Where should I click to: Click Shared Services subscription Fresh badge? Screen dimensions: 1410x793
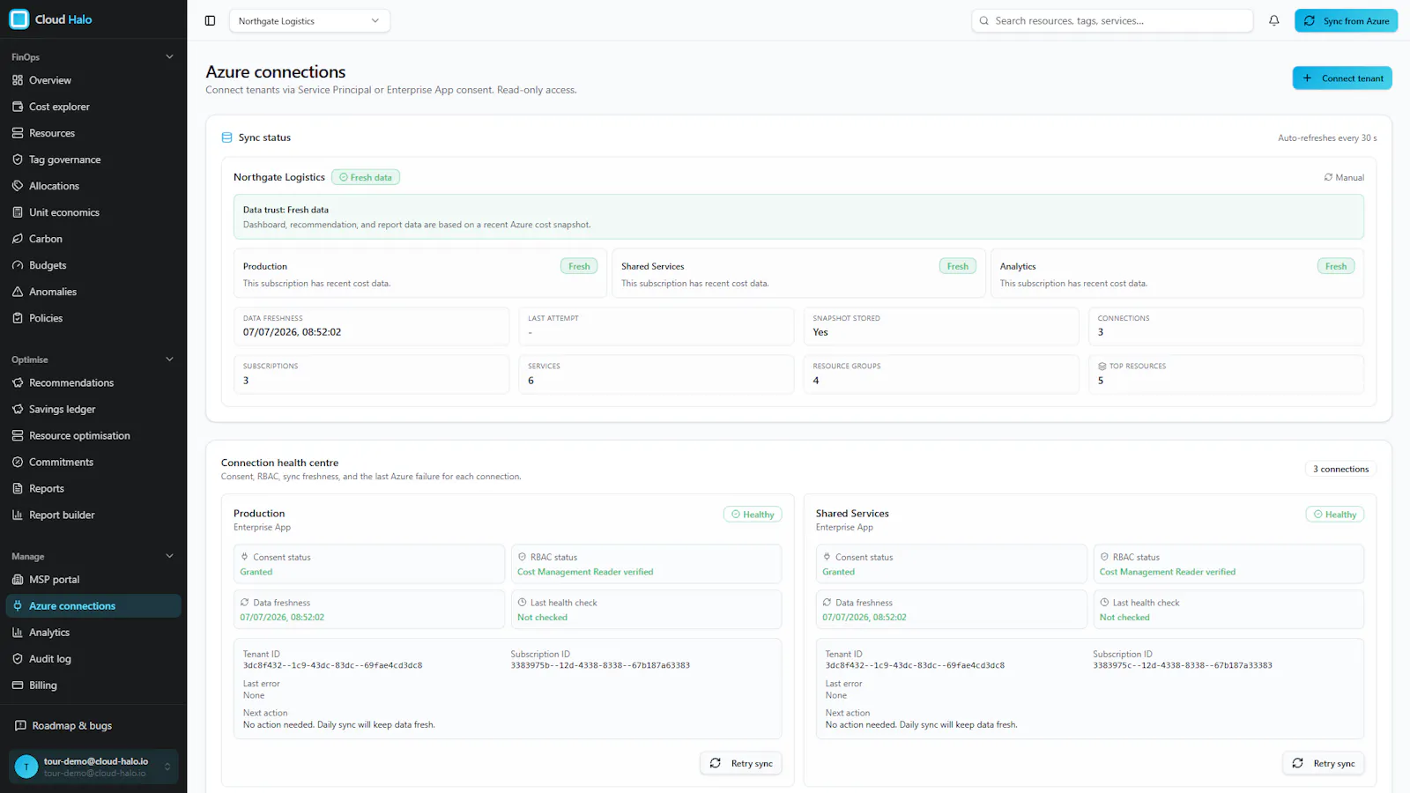pyautogui.click(x=957, y=266)
